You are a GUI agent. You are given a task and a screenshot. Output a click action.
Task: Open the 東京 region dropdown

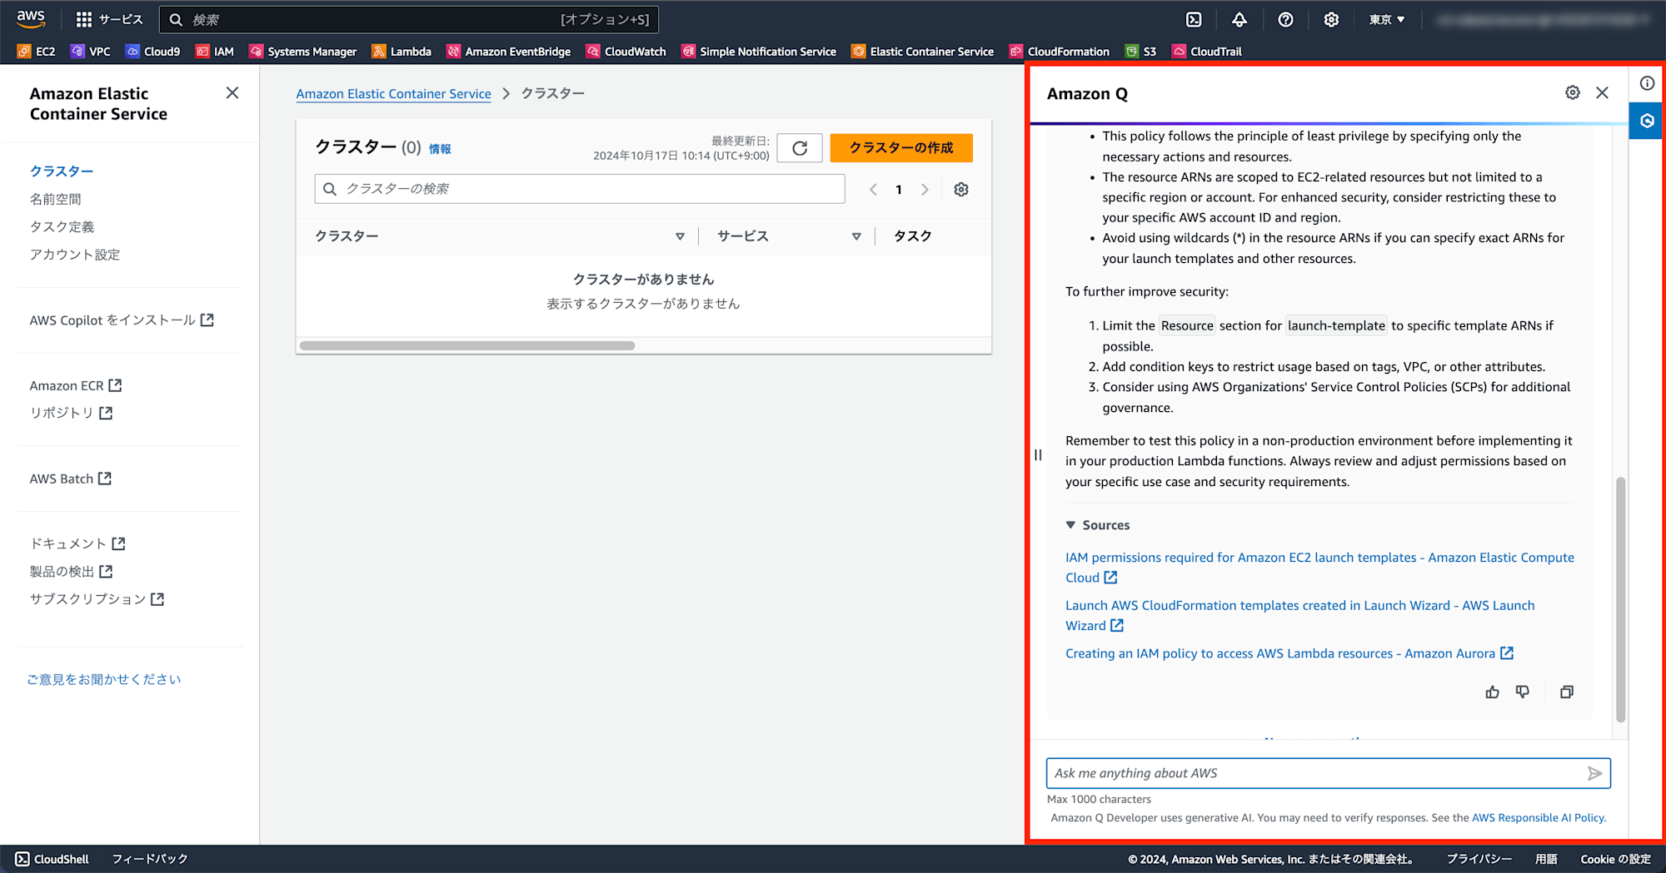(1387, 19)
